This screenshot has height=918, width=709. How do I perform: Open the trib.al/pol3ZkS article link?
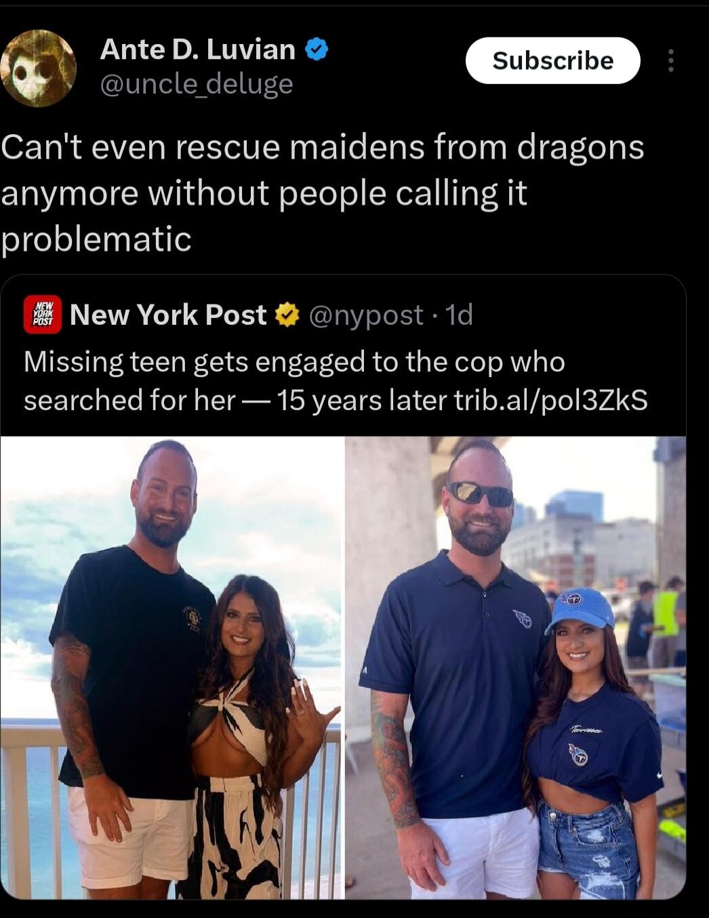[x=550, y=400]
